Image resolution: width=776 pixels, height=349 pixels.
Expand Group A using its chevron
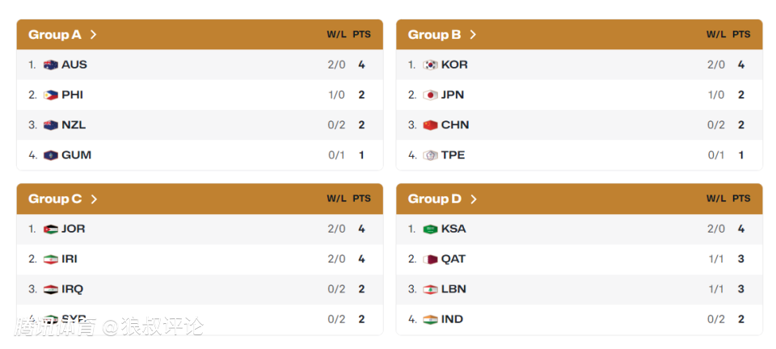[94, 35]
